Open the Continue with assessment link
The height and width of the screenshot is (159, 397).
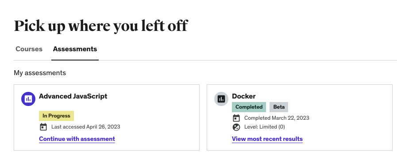77,139
